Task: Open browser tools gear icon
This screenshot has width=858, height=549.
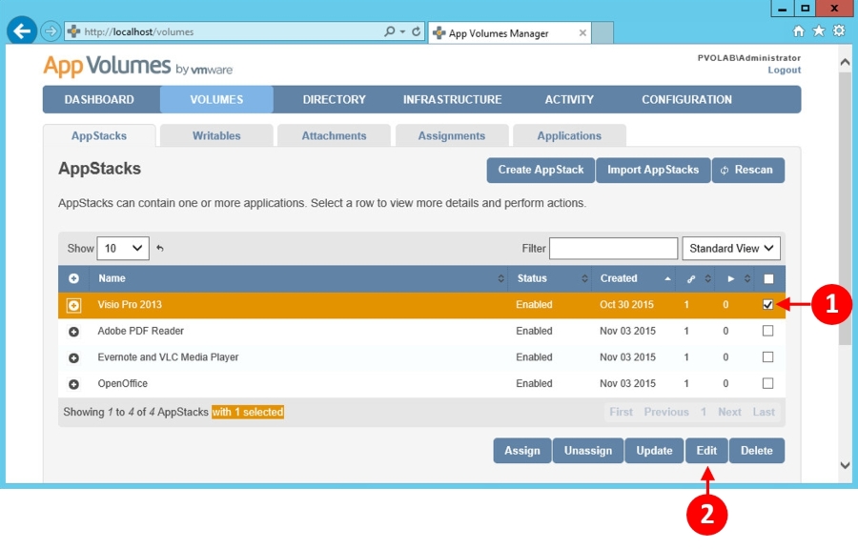Action: tap(839, 31)
